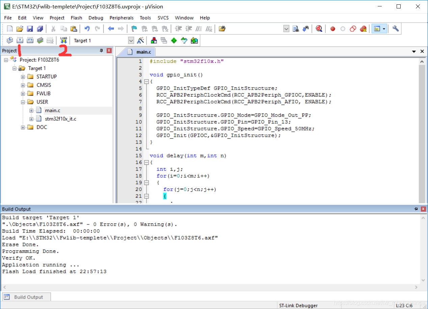Open the SVCS menu
The height and width of the screenshot is (309, 428).
163,18
